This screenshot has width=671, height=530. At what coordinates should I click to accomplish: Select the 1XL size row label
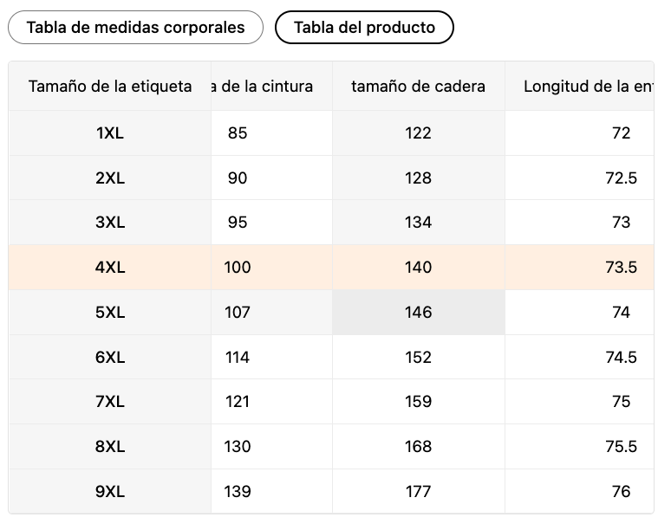(x=110, y=133)
